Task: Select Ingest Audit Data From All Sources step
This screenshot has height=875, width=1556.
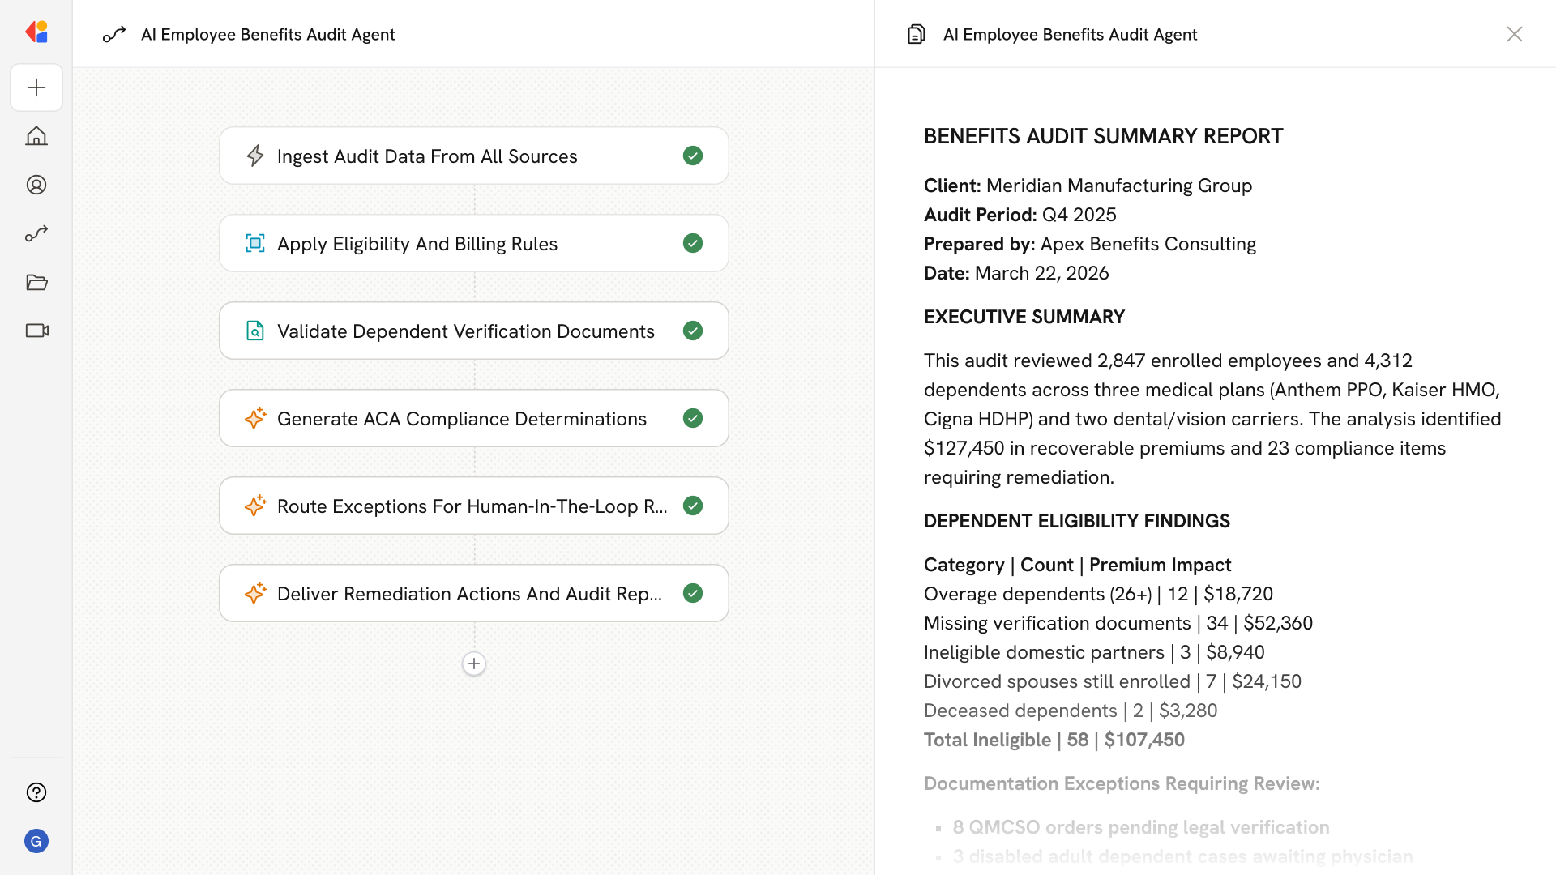Action: (x=427, y=156)
